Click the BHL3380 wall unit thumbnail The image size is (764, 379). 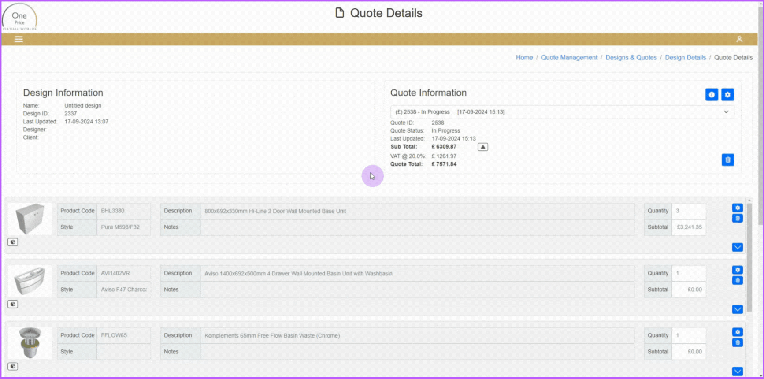tap(30, 219)
